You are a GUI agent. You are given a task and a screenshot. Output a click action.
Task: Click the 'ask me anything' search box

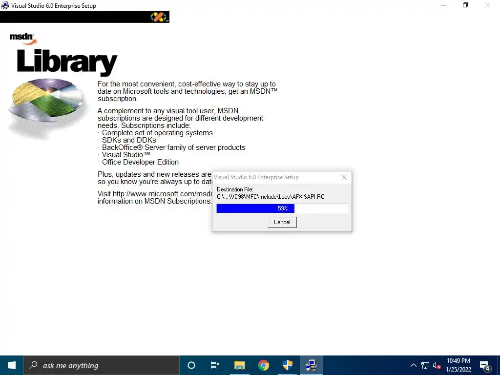[102, 365]
